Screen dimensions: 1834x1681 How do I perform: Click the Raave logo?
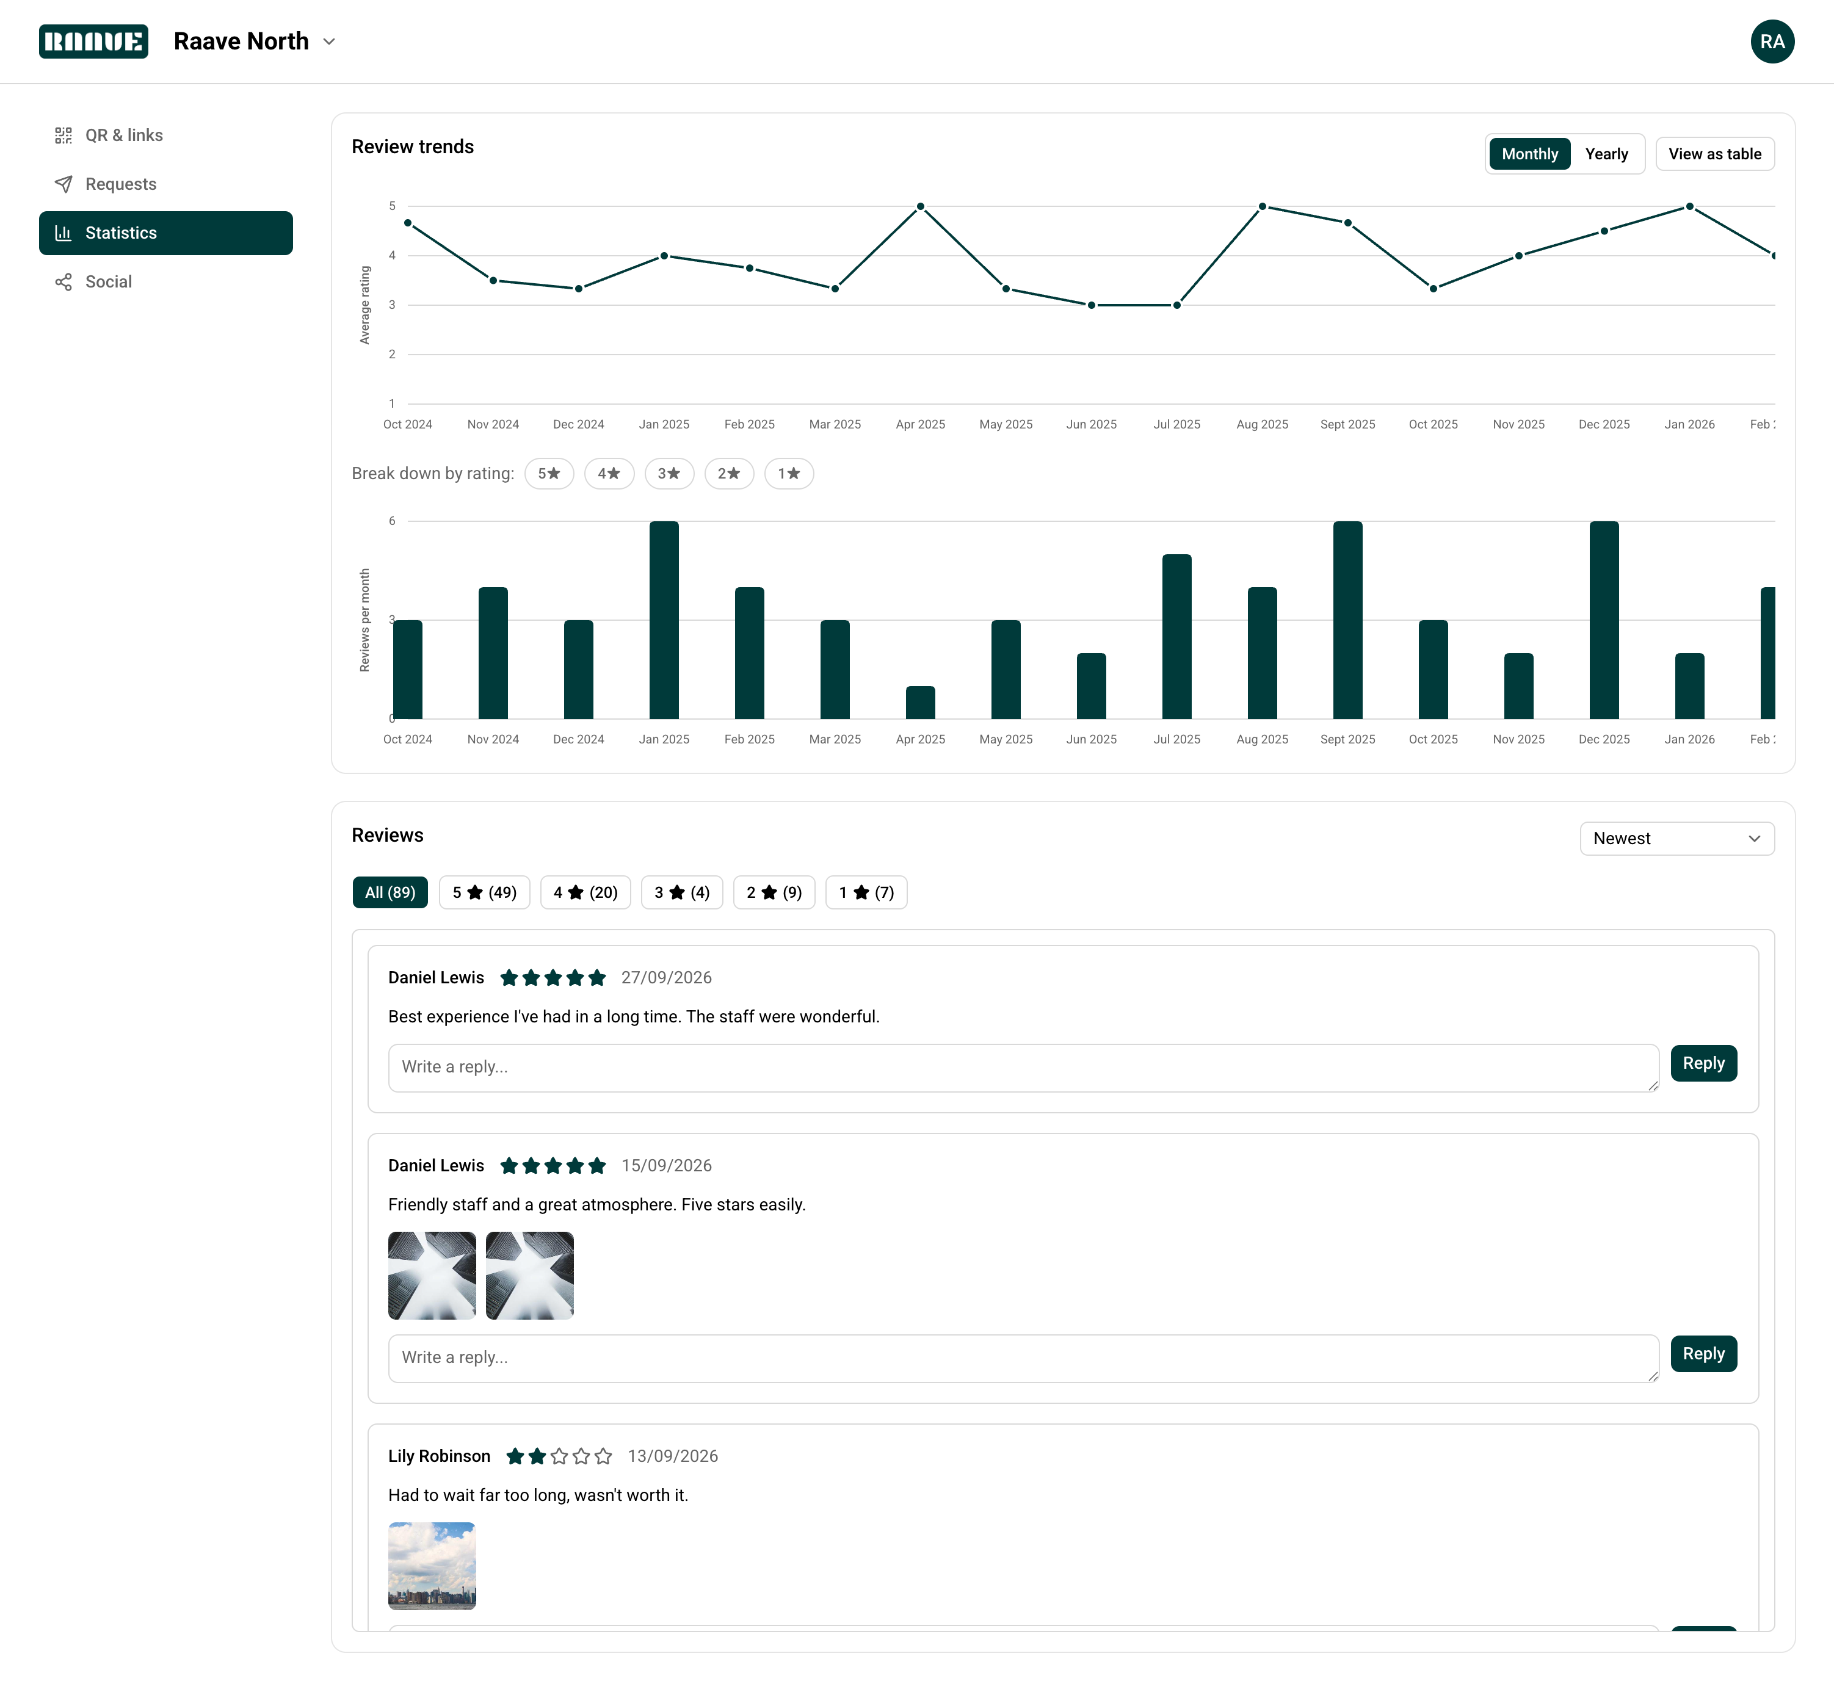click(93, 41)
